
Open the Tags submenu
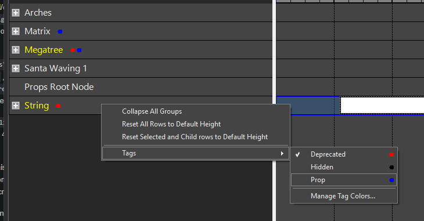pos(196,153)
